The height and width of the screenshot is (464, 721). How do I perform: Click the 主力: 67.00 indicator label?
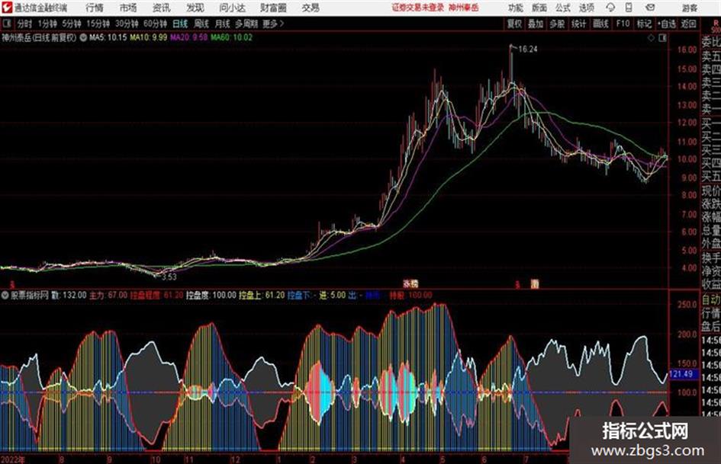point(108,295)
